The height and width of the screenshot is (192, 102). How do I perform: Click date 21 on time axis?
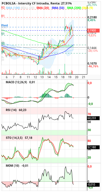84,77
